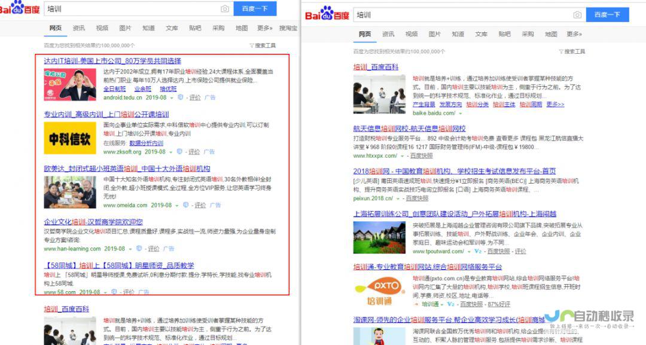646x345 pixels.
Task: Open 搜索工具 filter in right page
Action: (572, 51)
